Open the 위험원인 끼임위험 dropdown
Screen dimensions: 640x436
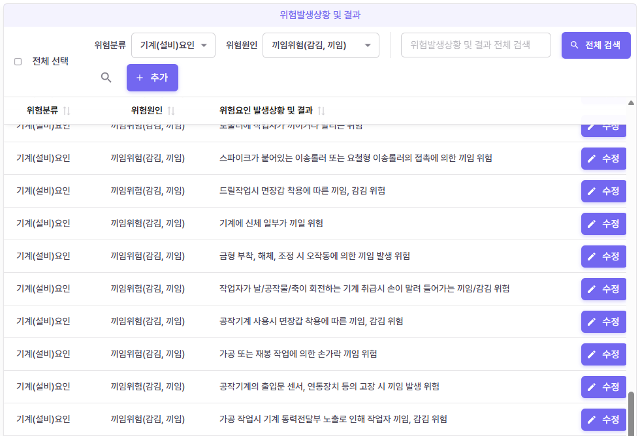[320, 46]
